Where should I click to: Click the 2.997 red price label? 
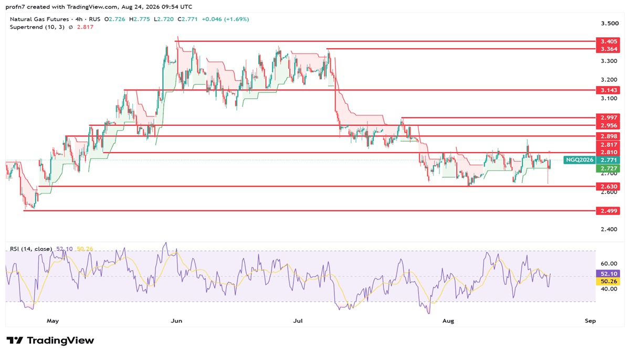pyautogui.click(x=608, y=117)
